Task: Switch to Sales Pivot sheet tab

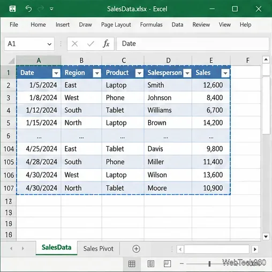Action: (x=99, y=248)
